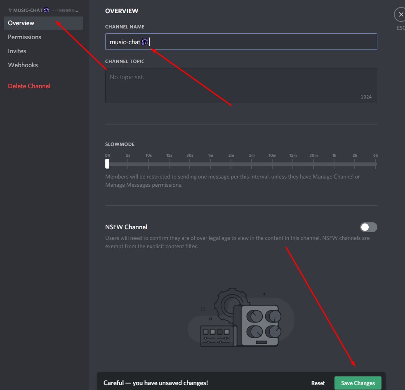The width and height of the screenshot is (405, 390).
Task: Set slowmode to the 10m mark
Action: coord(272,164)
